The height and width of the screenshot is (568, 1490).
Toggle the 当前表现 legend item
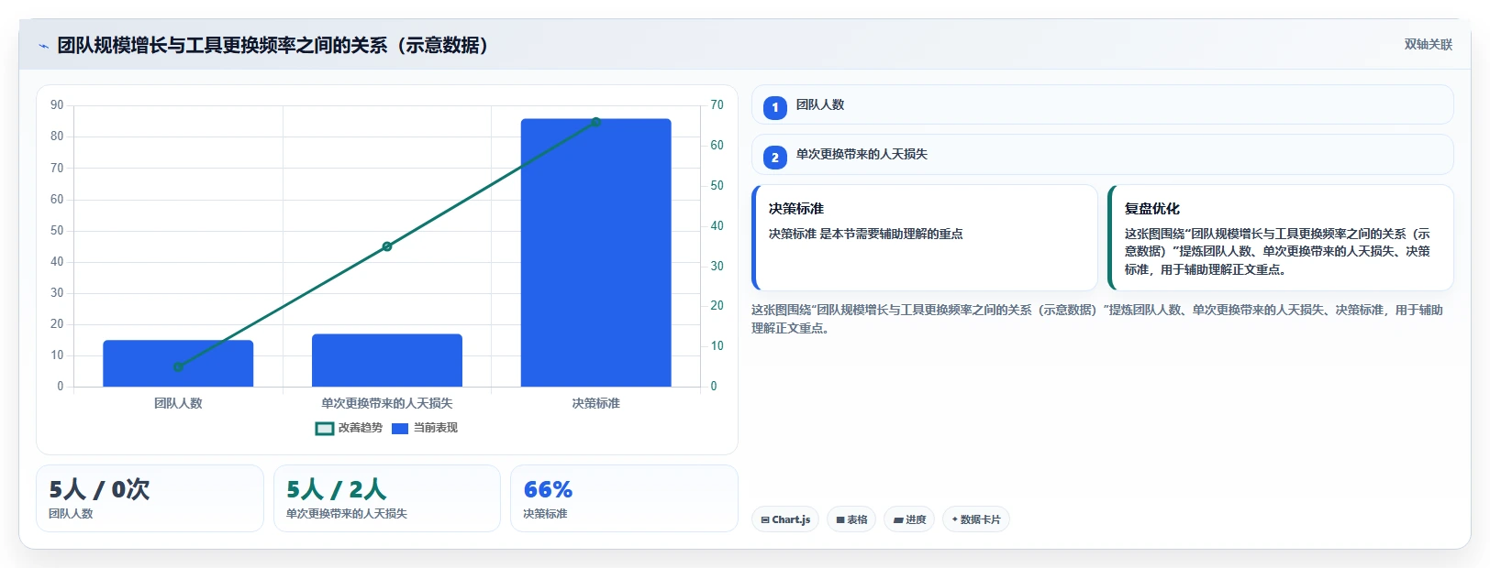425,428
